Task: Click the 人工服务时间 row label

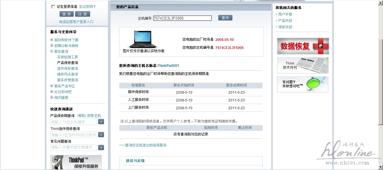Action: click(x=138, y=100)
